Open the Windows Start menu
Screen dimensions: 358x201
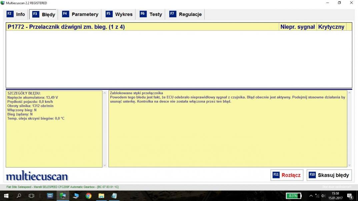[x=6, y=196]
